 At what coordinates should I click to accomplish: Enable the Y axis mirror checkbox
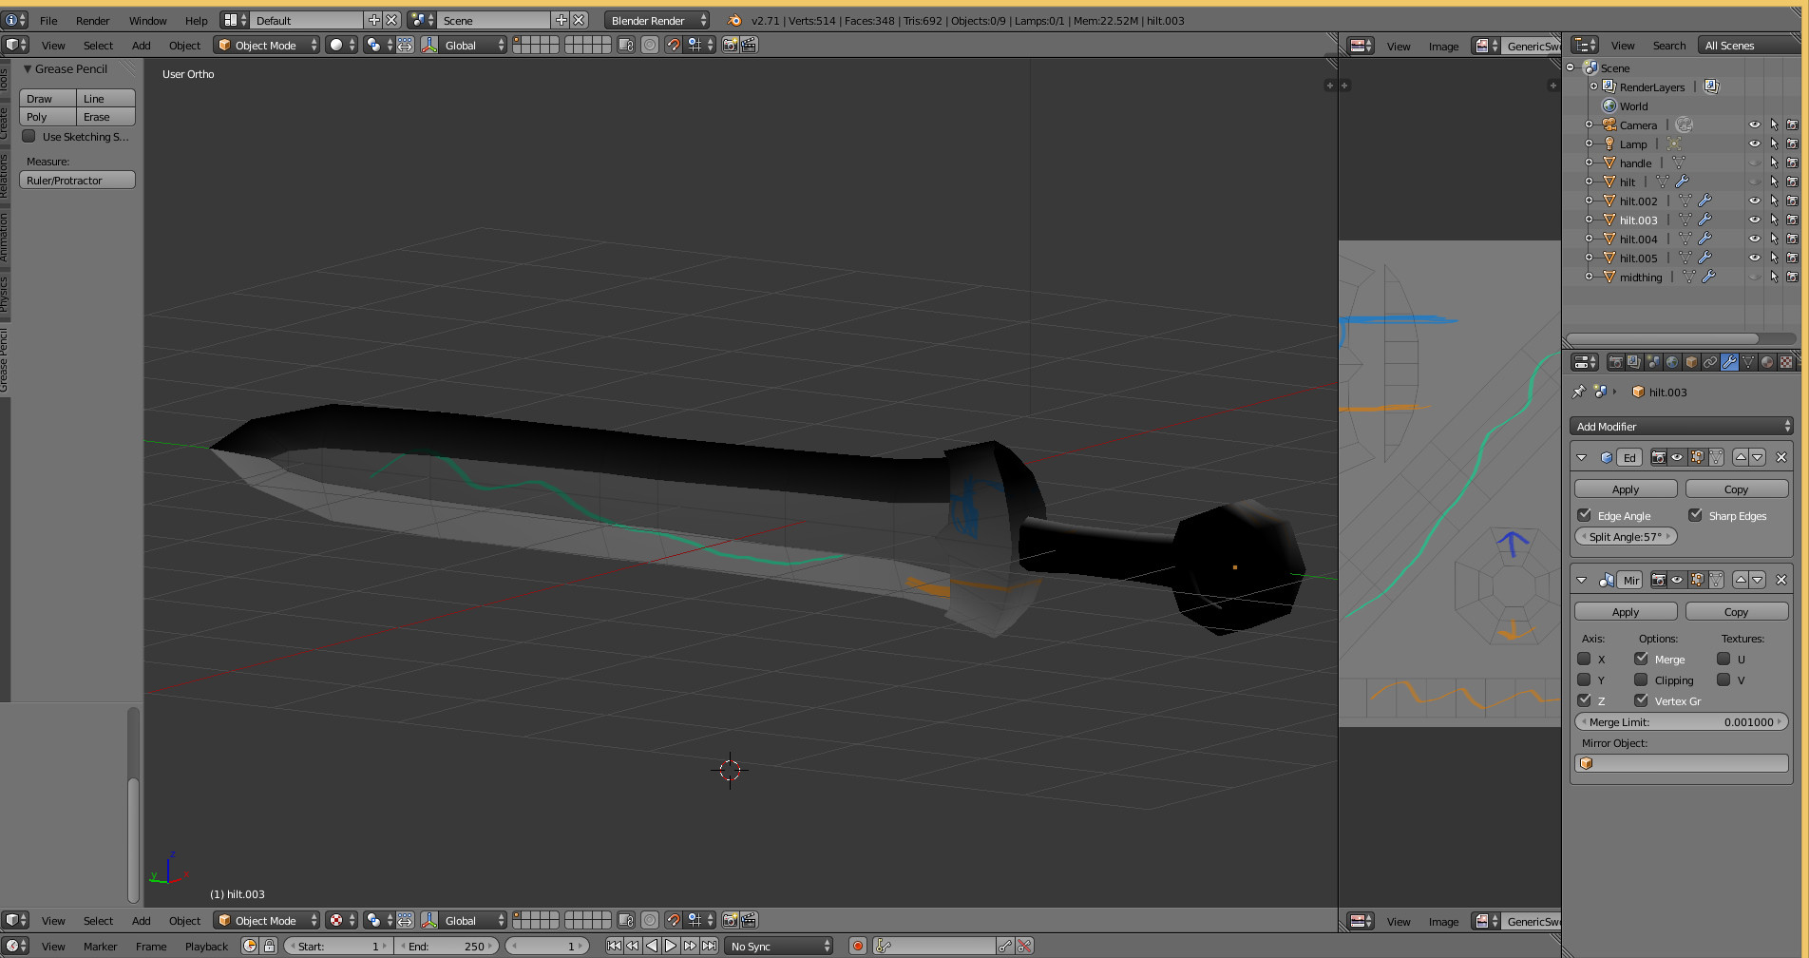pyautogui.click(x=1584, y=680)
